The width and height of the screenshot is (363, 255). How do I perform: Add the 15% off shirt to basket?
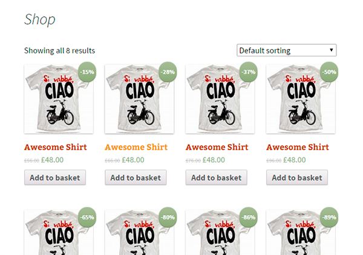55,177
